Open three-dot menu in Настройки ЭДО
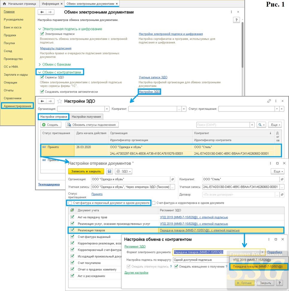 (x=276, y=101)
